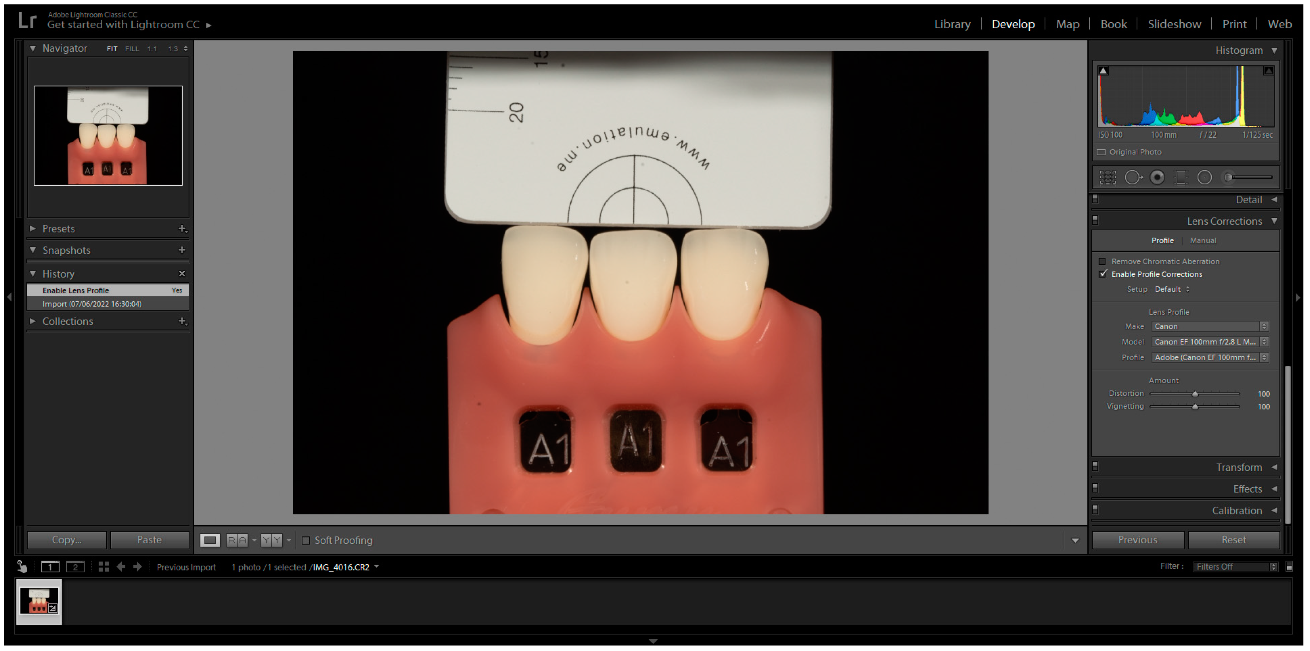Switch to the Manual lens corrections tab
1310x651 pixels.
click(1203, 241)
